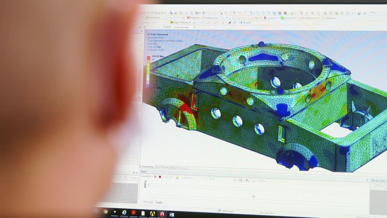Select the Pan view tool icon
The image size is (387, 218).
tap(307, 13)
